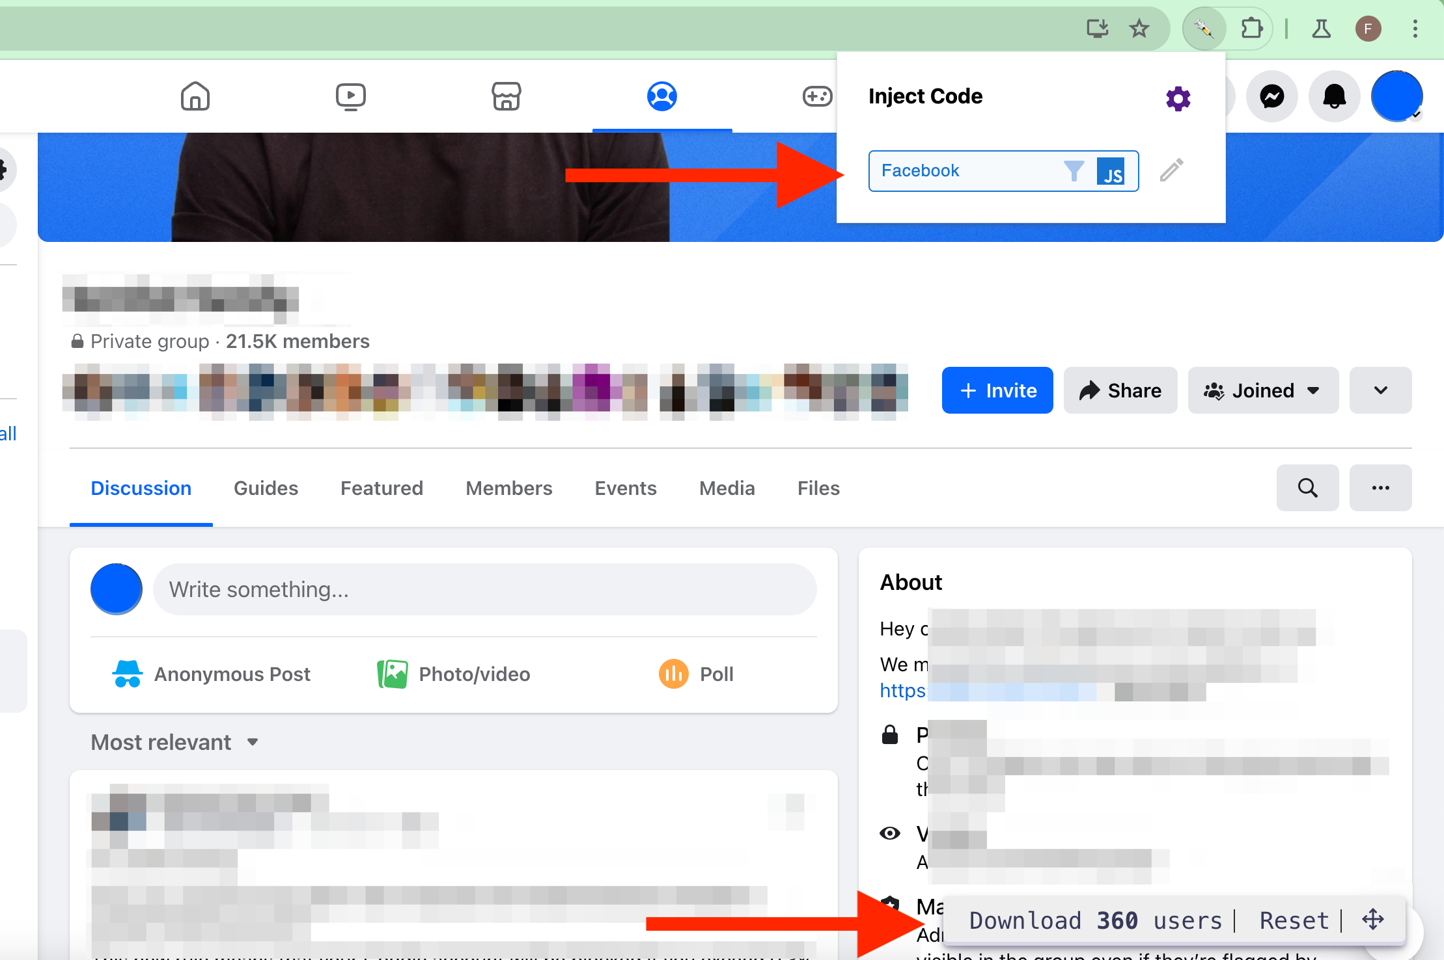Switch to the Guides tab

click(x=266, y=488)
